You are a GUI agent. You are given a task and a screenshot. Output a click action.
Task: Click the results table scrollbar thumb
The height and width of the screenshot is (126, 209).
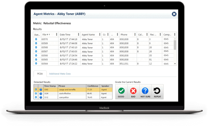[x=175, y=45]
